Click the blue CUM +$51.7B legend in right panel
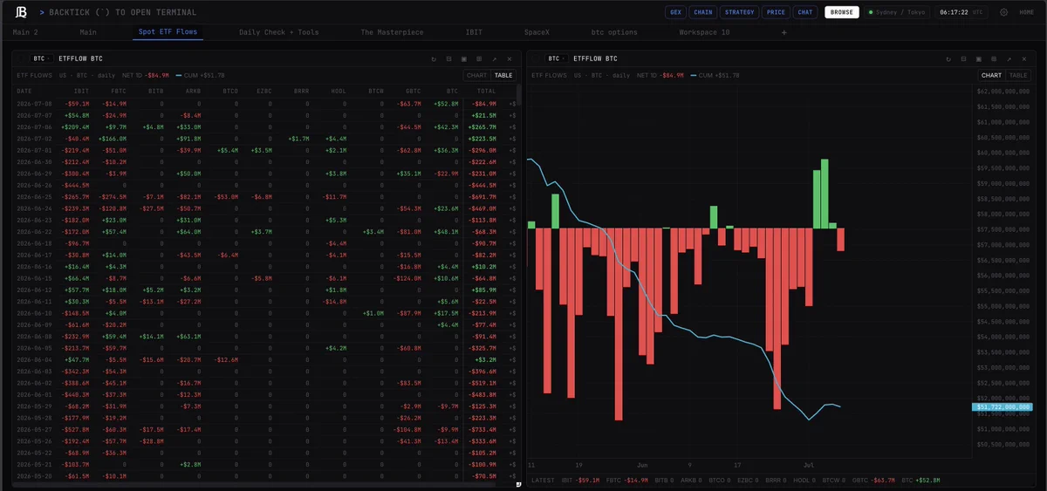 point(715,76)
